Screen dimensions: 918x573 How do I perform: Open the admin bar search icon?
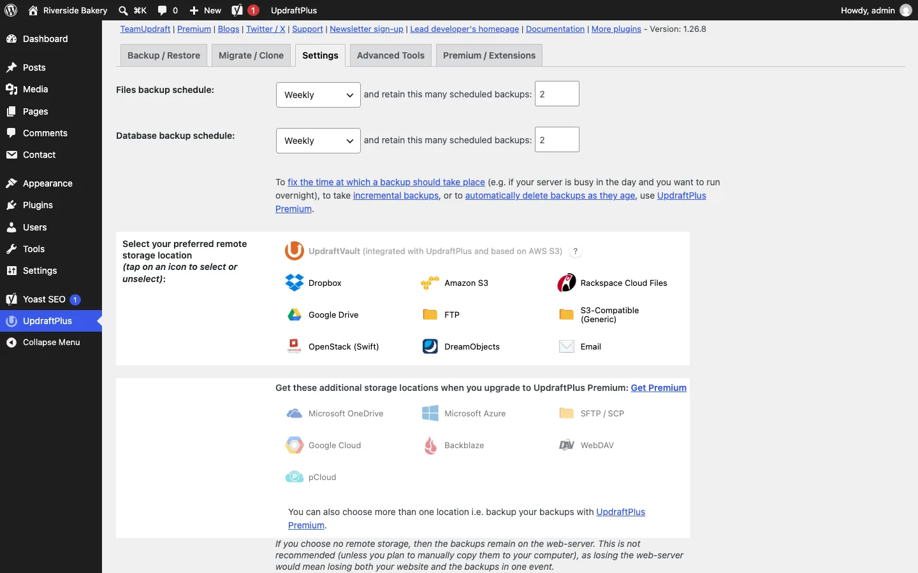[x=124, y=10]
